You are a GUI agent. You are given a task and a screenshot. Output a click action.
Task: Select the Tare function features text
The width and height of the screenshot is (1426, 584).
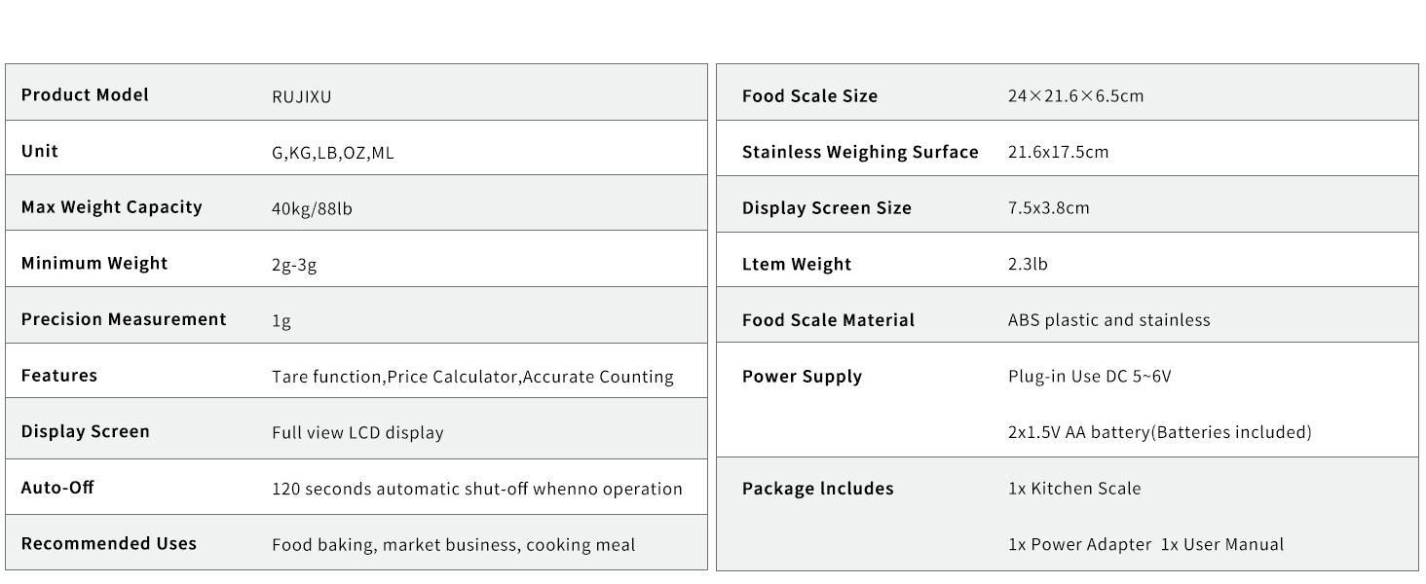coord(472,377)
